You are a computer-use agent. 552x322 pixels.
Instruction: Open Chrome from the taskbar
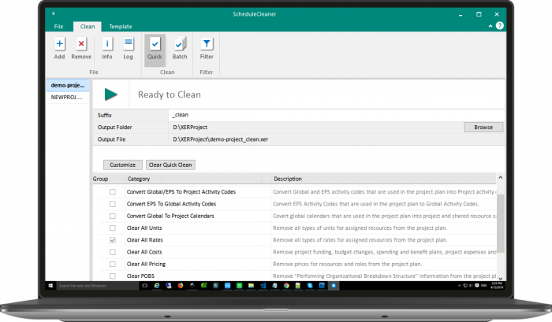(286, 286)
